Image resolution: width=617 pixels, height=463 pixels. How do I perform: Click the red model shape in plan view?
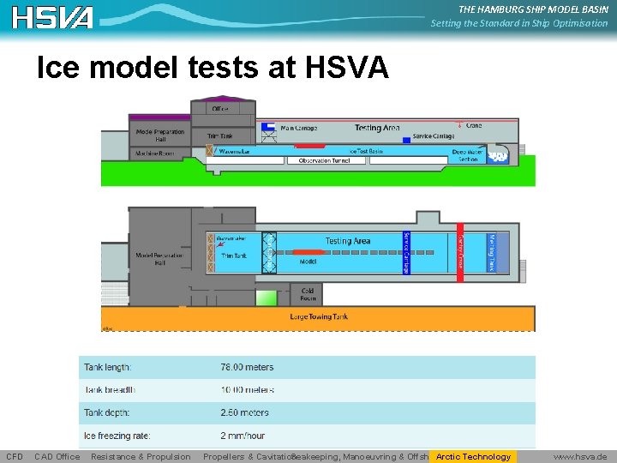[308, 252]
